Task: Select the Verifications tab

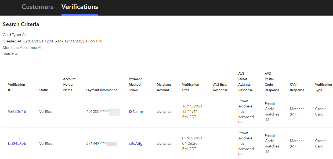Action: point(80,7)
